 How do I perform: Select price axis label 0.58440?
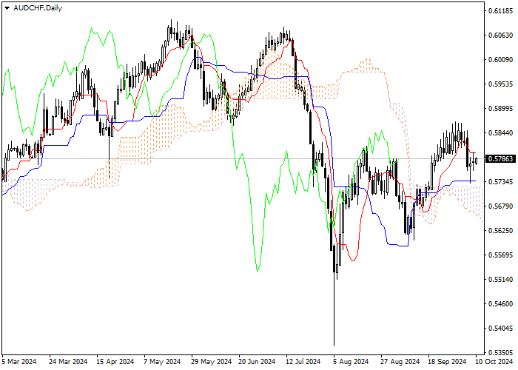pos(500,133)
